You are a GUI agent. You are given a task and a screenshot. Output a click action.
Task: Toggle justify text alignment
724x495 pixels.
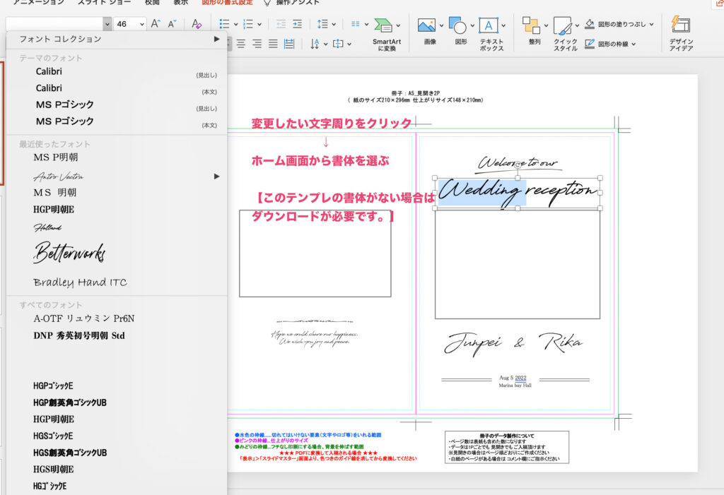(x=273, y=44)
